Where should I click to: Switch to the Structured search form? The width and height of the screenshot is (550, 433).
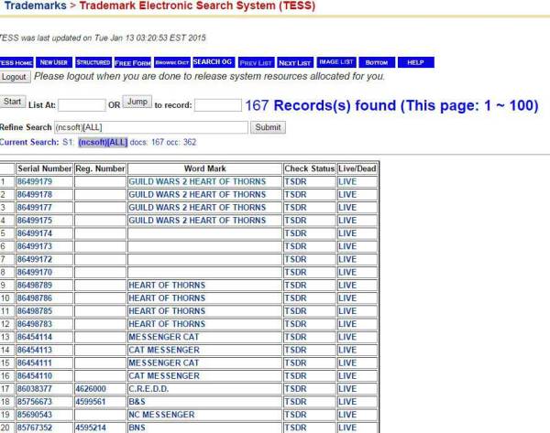coord(93,62)
